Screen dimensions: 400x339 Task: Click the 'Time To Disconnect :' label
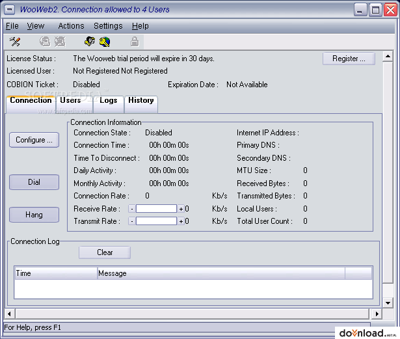(107, 158)
